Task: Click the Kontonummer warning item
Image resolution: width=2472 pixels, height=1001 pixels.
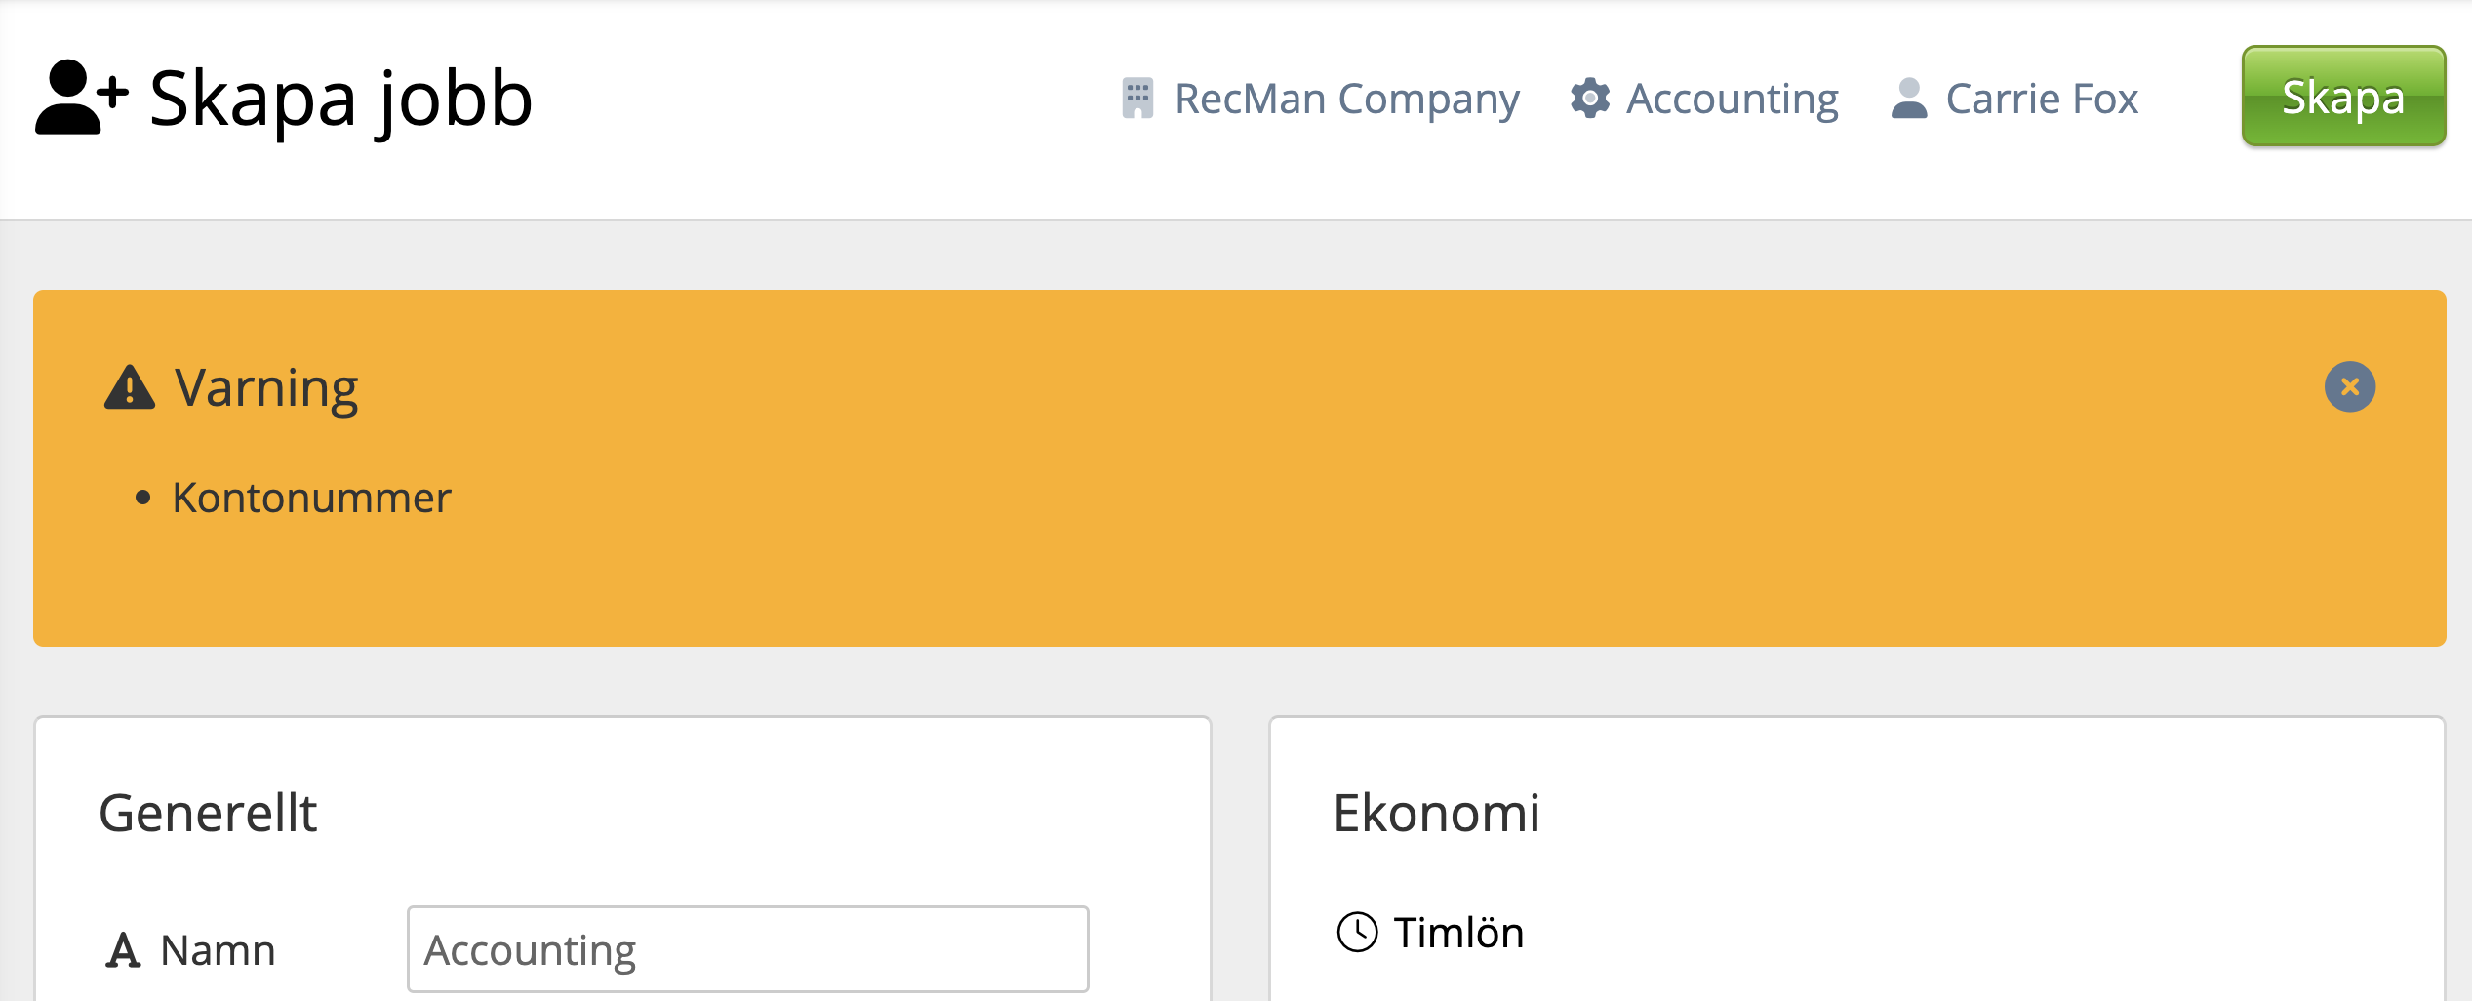Action: (x=311, y=498)
